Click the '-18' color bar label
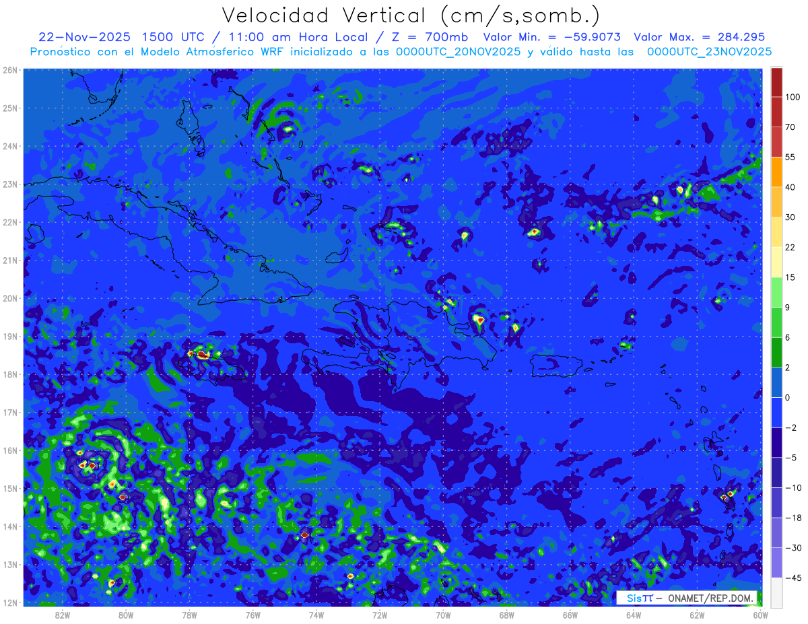Image resolution: width=808 pixels, height=624 pixels. (793, 518)
